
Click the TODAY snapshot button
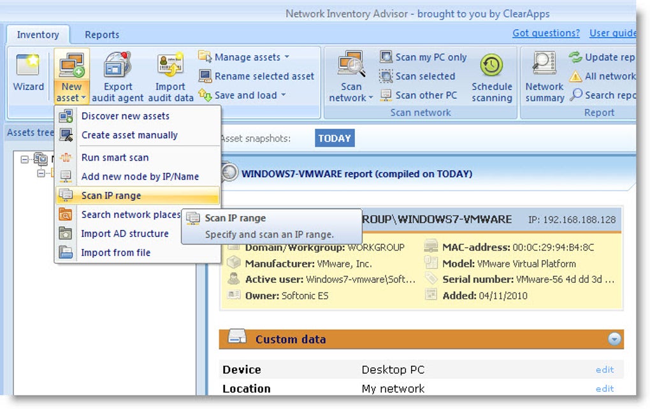[x=335, y=138]
